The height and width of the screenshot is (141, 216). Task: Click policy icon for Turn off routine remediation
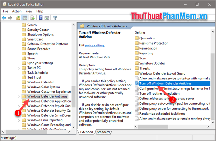point(137,94)
